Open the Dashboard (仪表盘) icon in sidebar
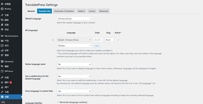Viewport: 203px width, 104px height. coord(2,4)
